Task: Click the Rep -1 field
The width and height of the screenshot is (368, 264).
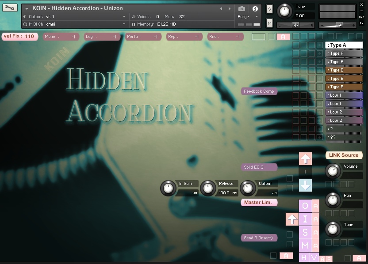Action: coord(184,37)
